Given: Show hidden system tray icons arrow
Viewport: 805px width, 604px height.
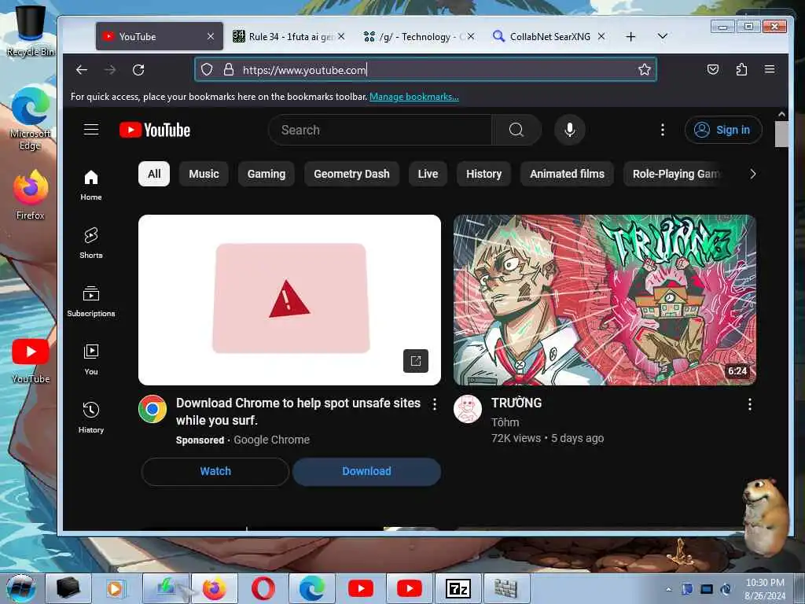Looking at the screenshot, I should (x=668, y=589).
